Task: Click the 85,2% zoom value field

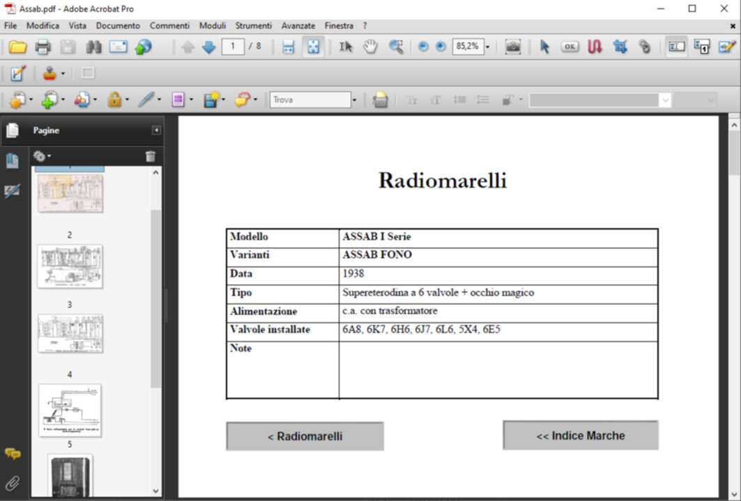Action: pos(468,46)
